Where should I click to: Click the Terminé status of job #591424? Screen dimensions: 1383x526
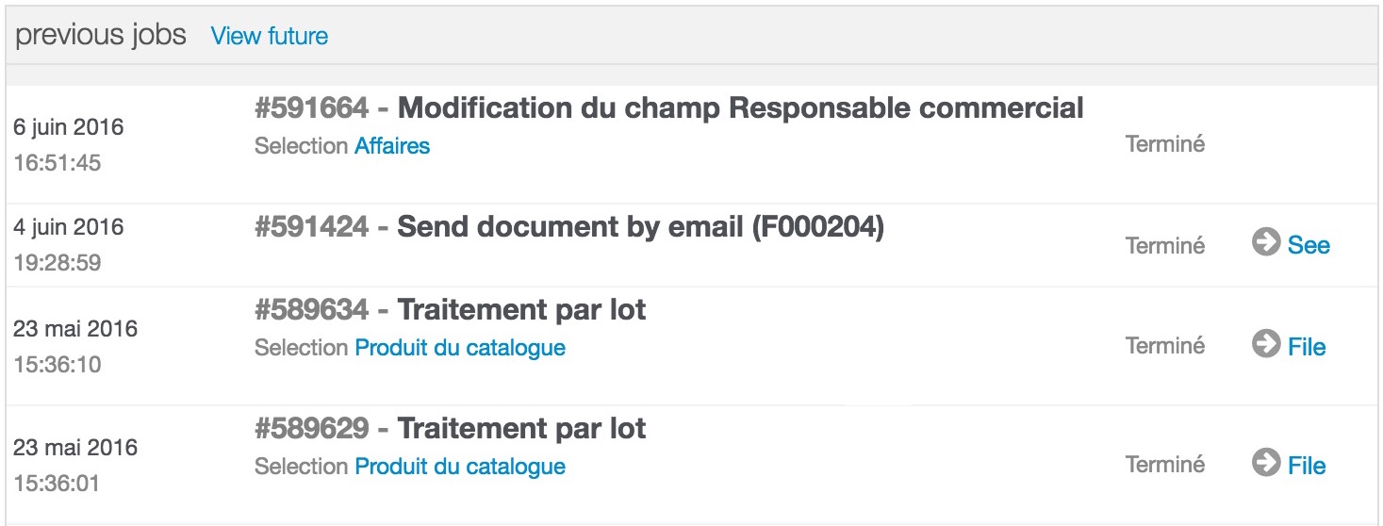coord(1165,245)
